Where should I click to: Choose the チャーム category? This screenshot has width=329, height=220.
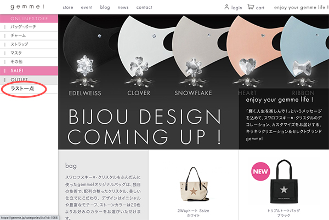[29, 36]
